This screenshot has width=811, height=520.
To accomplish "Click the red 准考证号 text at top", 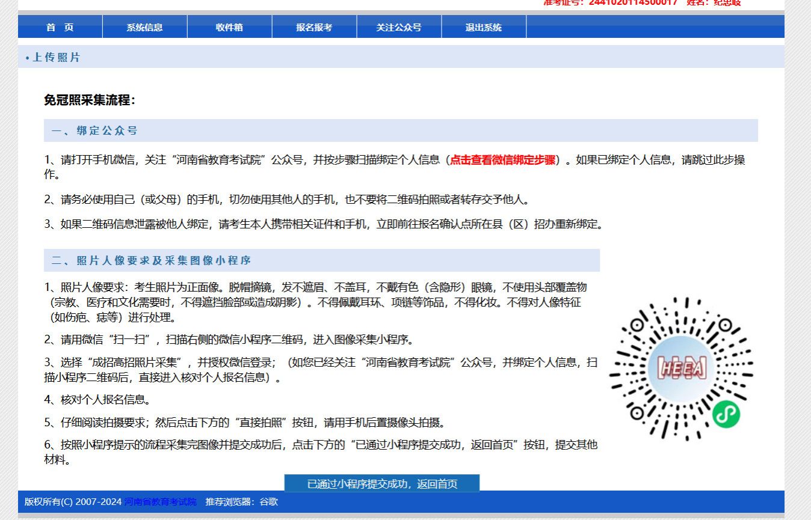I will point(610,3).
